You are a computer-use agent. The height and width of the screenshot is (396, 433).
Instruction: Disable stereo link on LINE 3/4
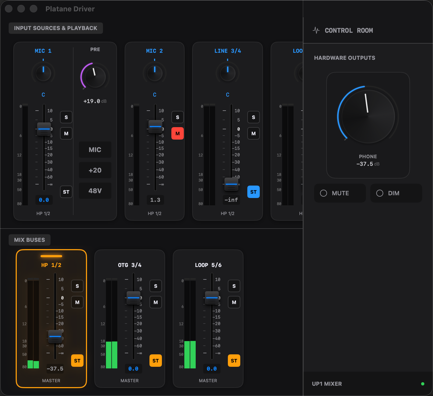click(253, 192)
